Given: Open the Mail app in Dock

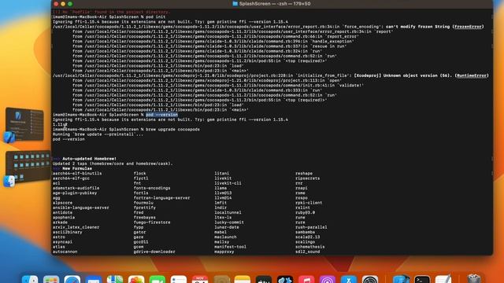Looking at the screenshot, I should [x=94, y=278].
